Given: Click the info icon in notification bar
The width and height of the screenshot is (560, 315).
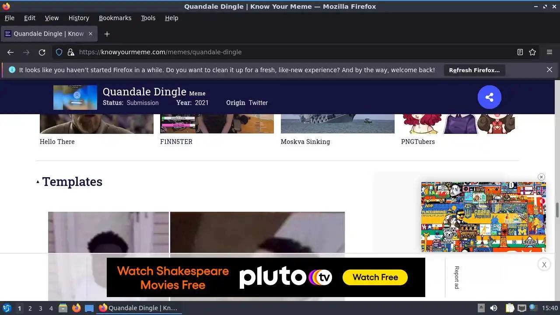Looking at the screenshot, I should 12,70.
